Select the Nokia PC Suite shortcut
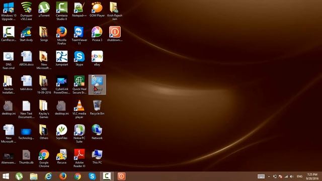 79,134
